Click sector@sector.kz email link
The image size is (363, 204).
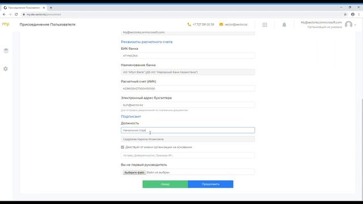click(236, 24)
